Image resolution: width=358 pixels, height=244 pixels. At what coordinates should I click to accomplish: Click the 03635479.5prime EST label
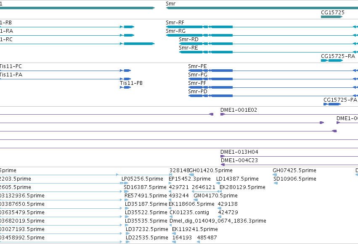pos(22,213)
